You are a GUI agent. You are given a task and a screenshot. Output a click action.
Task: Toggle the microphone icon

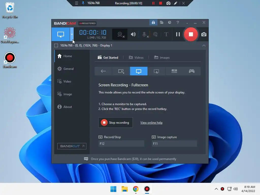(144, 34)
